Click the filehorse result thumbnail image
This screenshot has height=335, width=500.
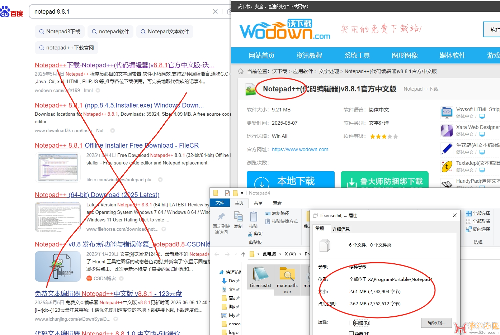click(57, 217)
